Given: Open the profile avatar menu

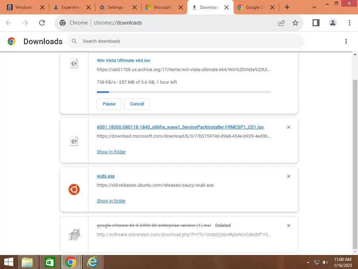Looking at the screenshot, I should pyautogui.click(x=333, y=23).
